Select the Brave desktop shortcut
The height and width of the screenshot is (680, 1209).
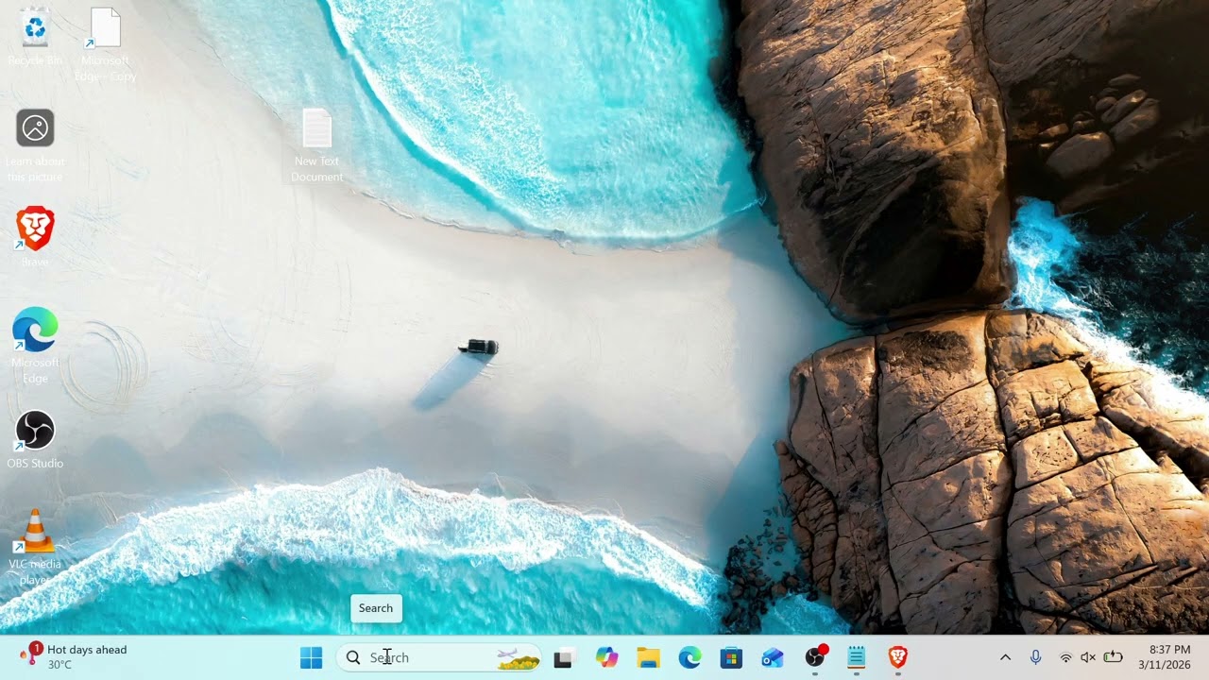(x=35, y=237)
